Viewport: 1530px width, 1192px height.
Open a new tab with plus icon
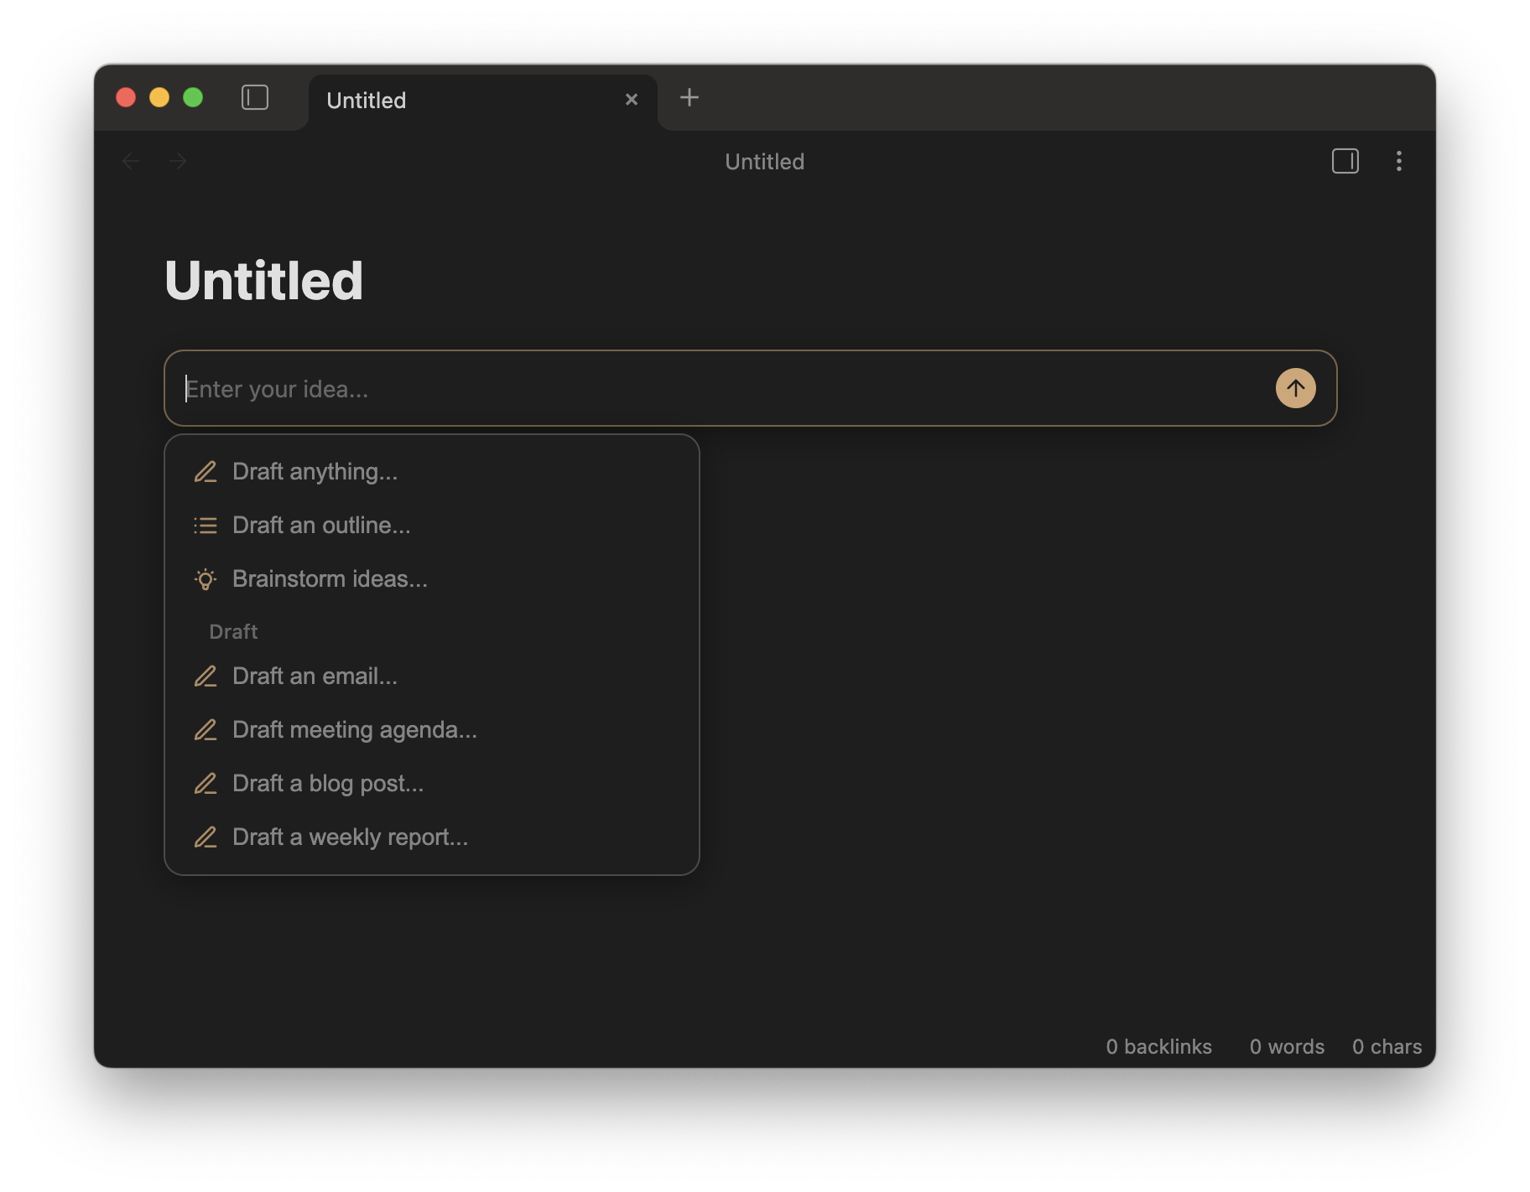click(x=689, y=98)
